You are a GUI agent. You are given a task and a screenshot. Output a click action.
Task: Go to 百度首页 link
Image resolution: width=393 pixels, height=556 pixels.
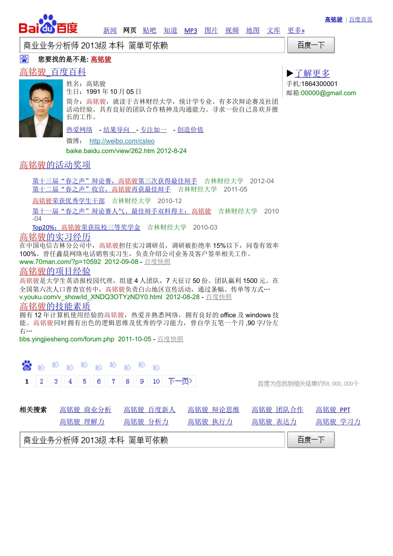[x=361, y=19]
